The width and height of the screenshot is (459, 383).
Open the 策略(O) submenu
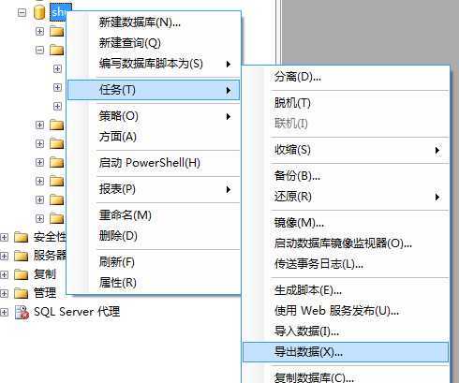(x=154, y=116)
